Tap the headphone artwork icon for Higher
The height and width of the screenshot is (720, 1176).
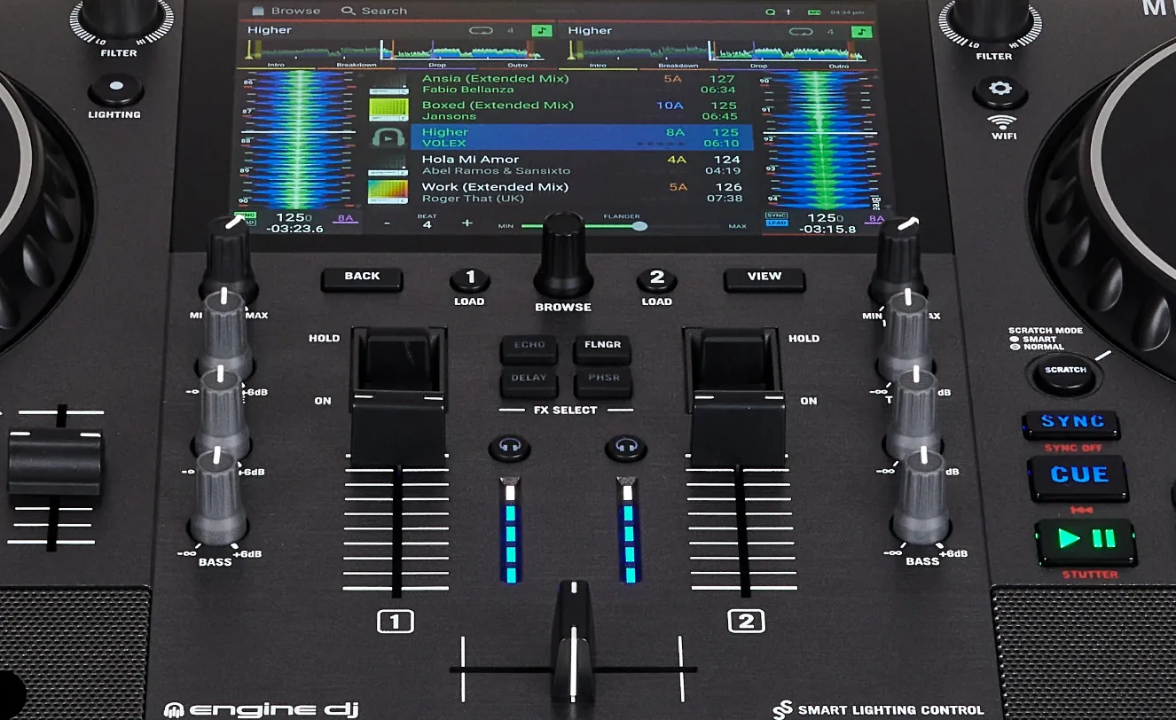[388, 138]
